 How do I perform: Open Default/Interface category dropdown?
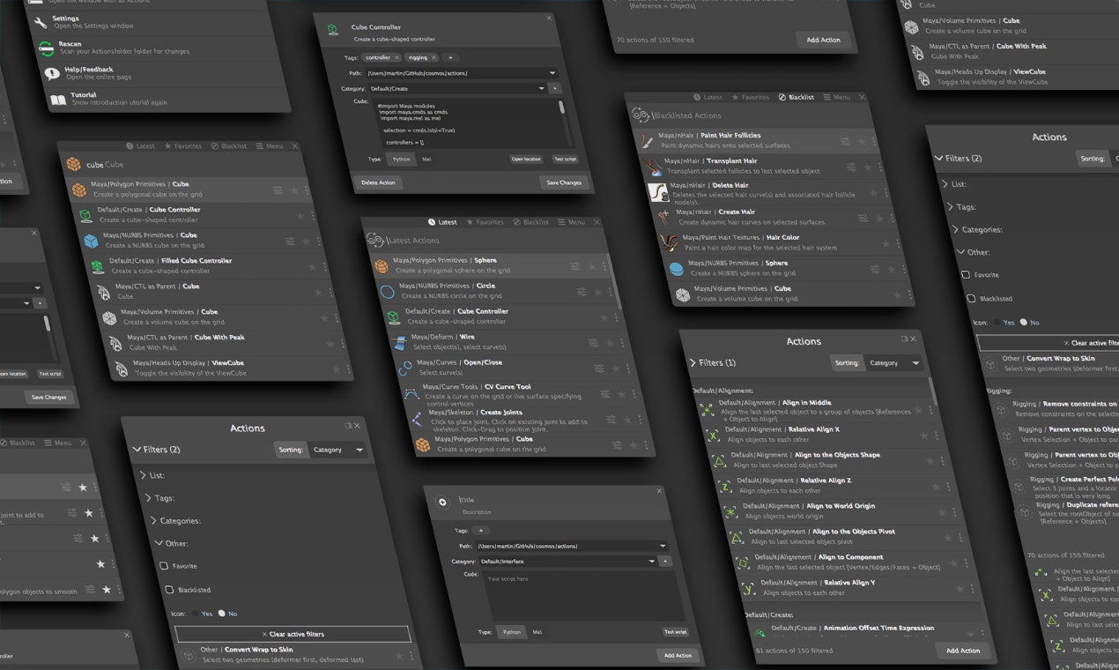click(x=567, y=562)
